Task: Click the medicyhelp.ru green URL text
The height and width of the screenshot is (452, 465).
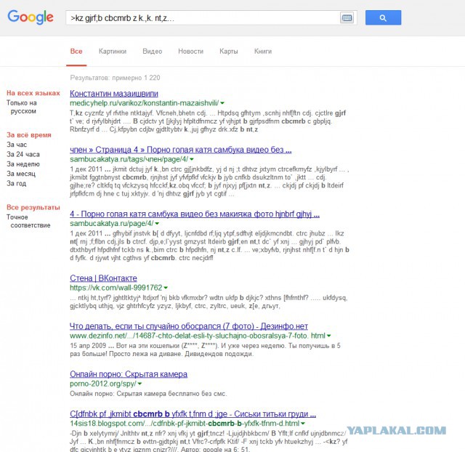Action: click(145, 103)
